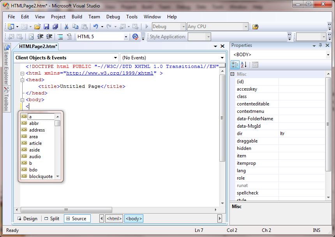Screen dimensions: 335x237
Task: Open the Toolbox side tab
Action: [x=7, y=99]
